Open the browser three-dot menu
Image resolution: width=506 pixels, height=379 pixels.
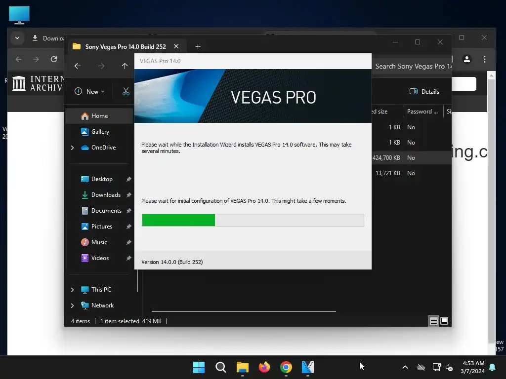(x=485, y=59)
